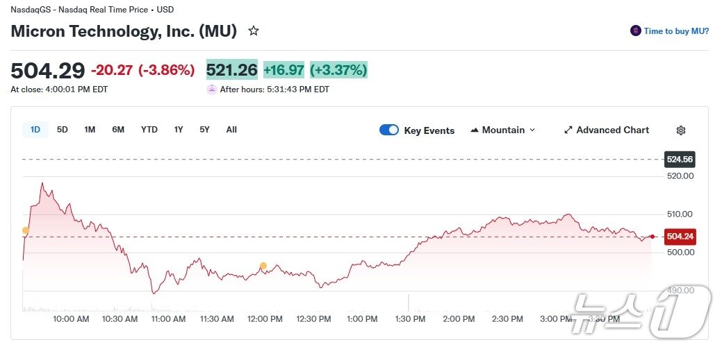722x349 pixels.
Task: Click the star icon to follow Micron
Action: click(x=254, y=31)
